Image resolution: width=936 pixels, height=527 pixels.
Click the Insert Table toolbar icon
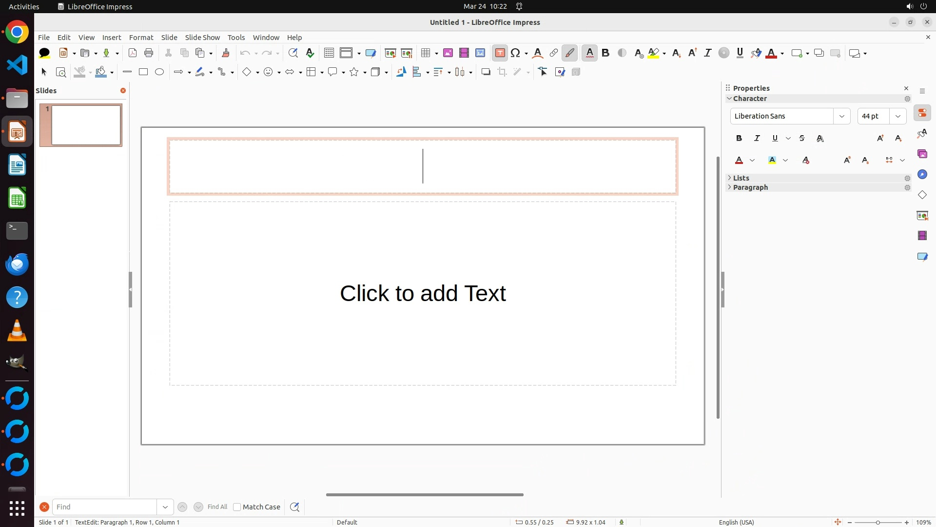(x=426, y=53)
